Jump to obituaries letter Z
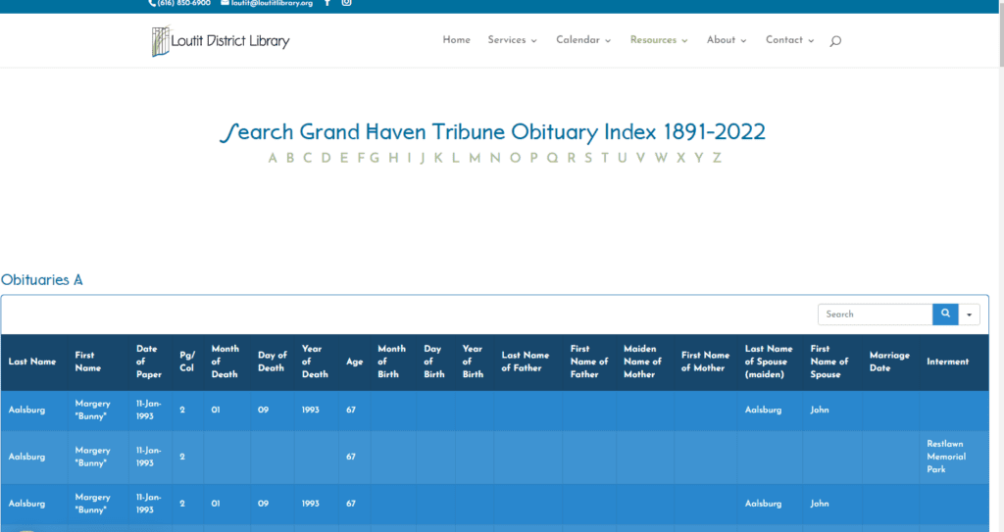 click(717, 158)
